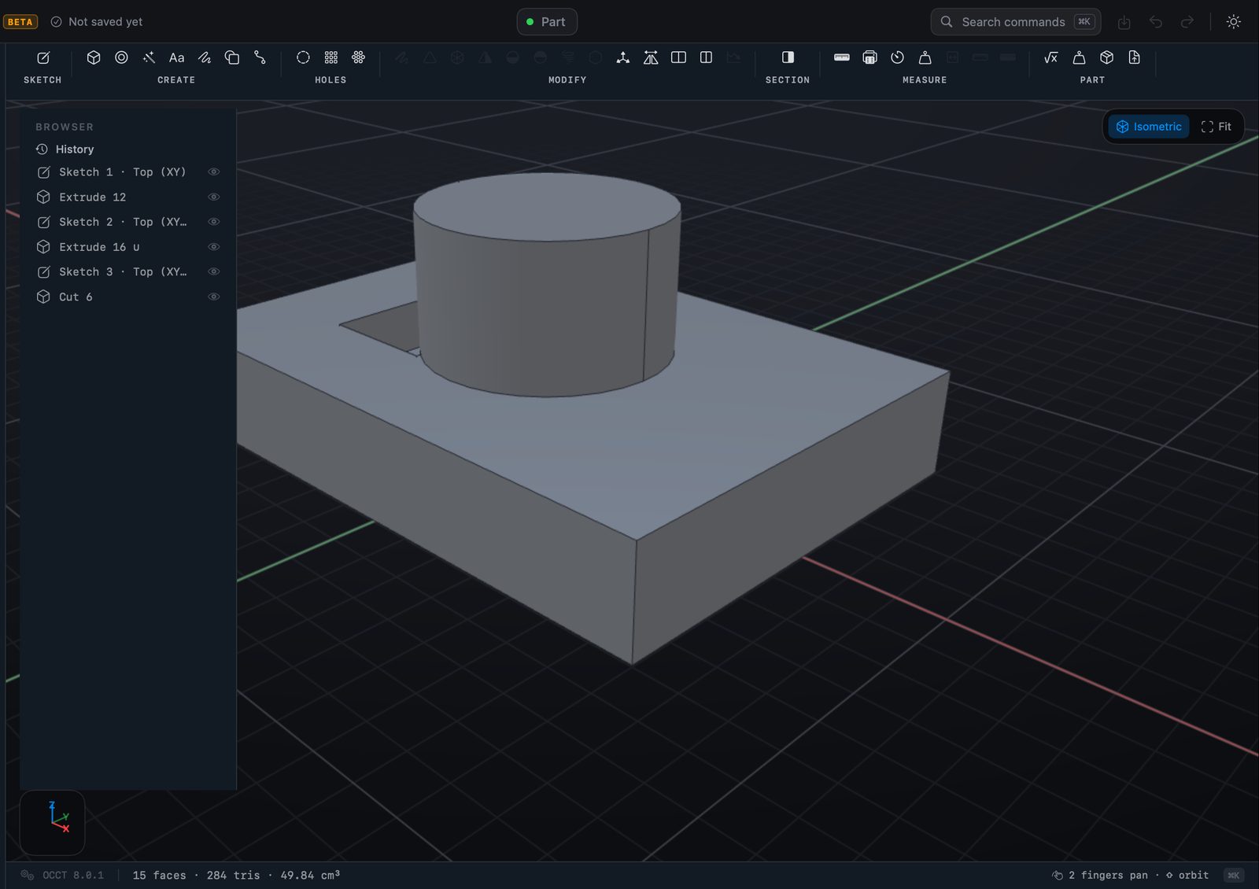This screenshot has width=1259, height=889.
Task: Click the narrower two-pane split icon in Modify
Action: pos(706,57)
